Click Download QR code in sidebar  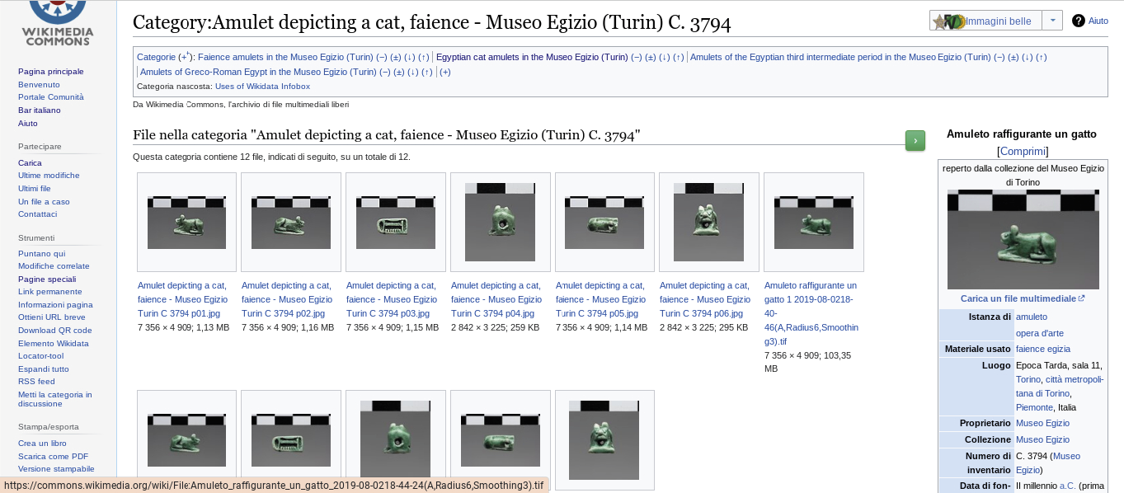pos(55,330)
